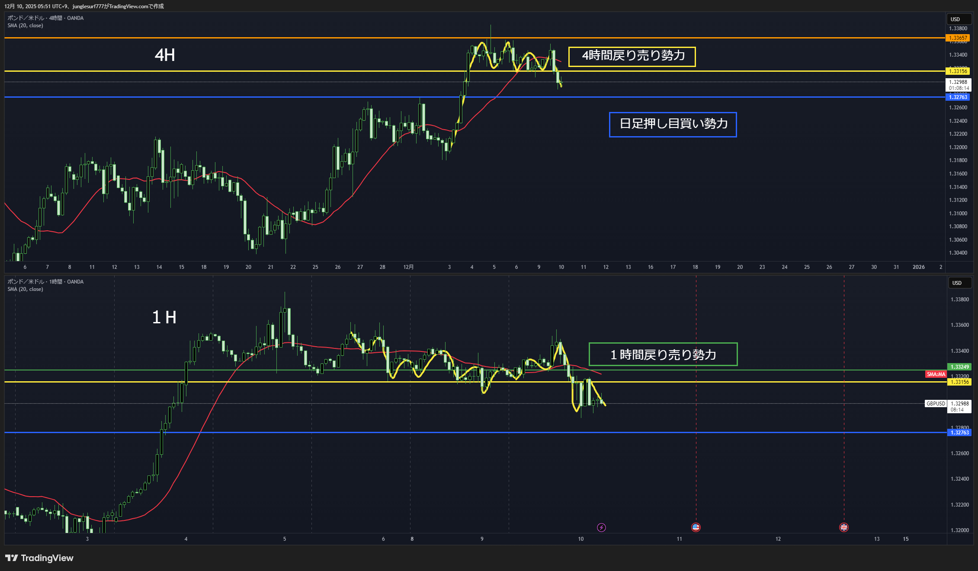Select the blue 1.32763 label in 4H chart
This screenshot has width=978, height=571.
(958, 97)
